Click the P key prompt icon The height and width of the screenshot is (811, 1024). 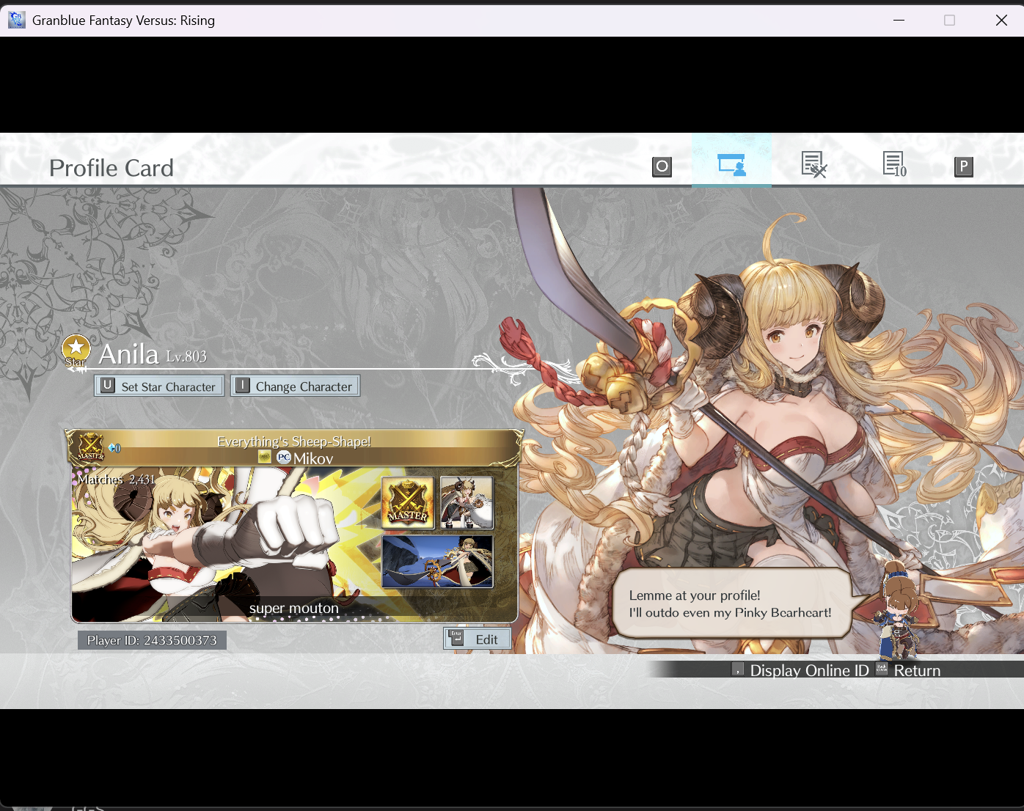(x=964, y=167)
